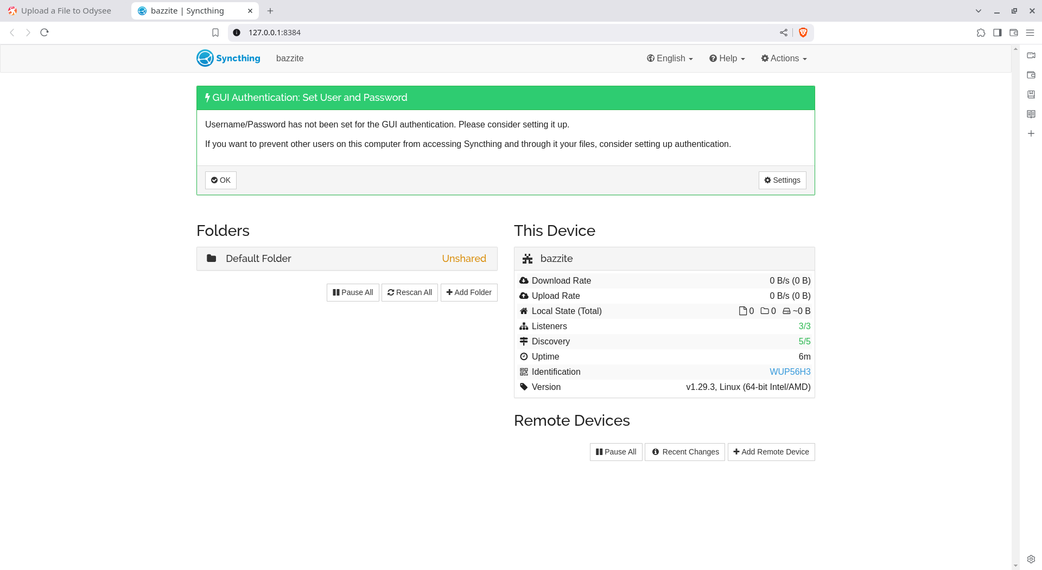Click the Upload Rate cloud icon
This screenshot has height=570, width=1042.
(524, 296)
